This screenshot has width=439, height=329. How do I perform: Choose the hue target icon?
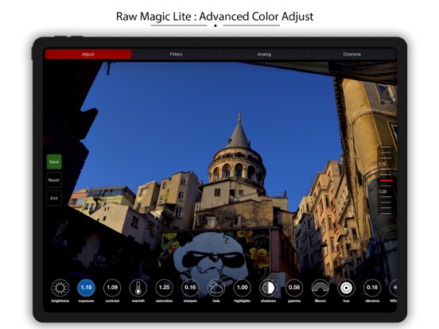346,288
